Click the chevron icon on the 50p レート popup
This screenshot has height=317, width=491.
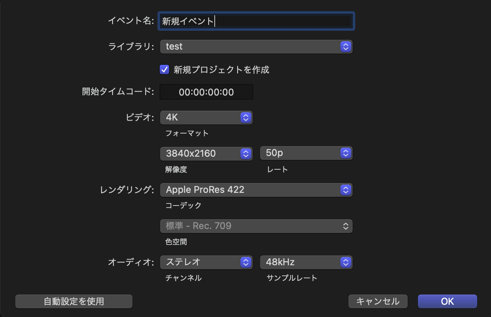346,153
